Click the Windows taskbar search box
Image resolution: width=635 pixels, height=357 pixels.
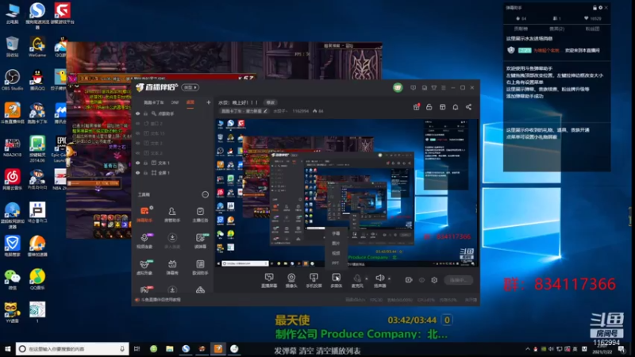coord(72,349)
